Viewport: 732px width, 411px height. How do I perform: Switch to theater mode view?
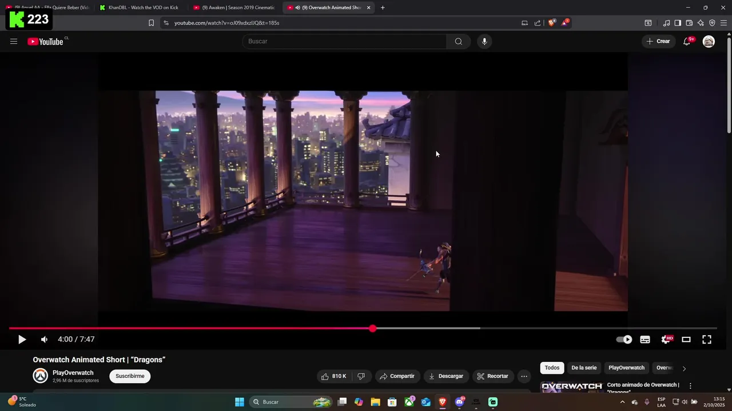[686, 339]
